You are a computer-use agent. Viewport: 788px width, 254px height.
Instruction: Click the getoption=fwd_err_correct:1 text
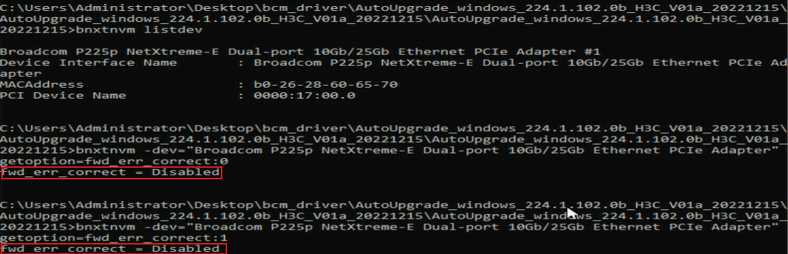pyautogui.click(x=114, y=238)
